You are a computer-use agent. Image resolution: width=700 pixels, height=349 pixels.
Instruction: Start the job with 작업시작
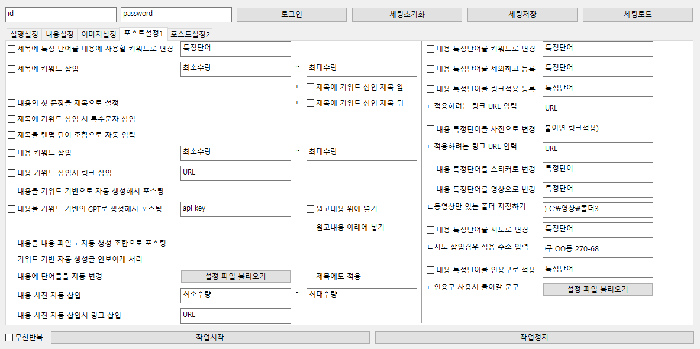pyautogui.click(x=209, y=337)
